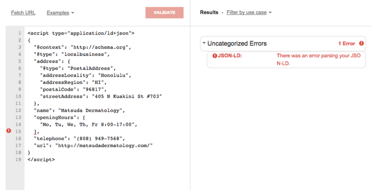Click the Results heading
The width and height of the screenshot is (392, 193).
coord(209,12)
